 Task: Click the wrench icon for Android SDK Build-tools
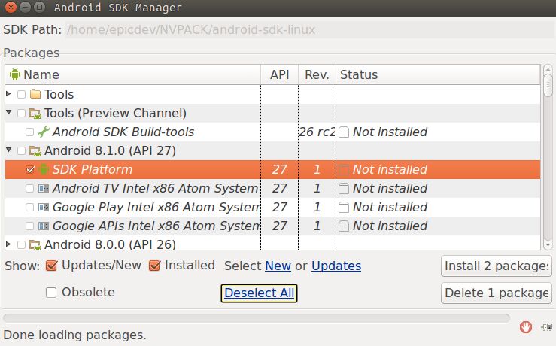[x=43, y=132]
